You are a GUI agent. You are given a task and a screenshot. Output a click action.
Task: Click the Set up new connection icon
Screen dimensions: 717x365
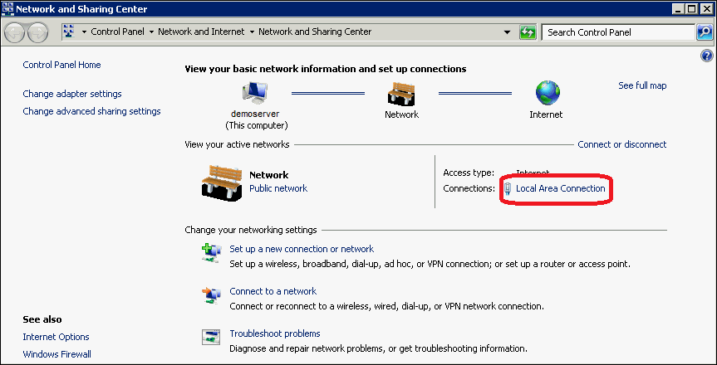coord(210,253)
